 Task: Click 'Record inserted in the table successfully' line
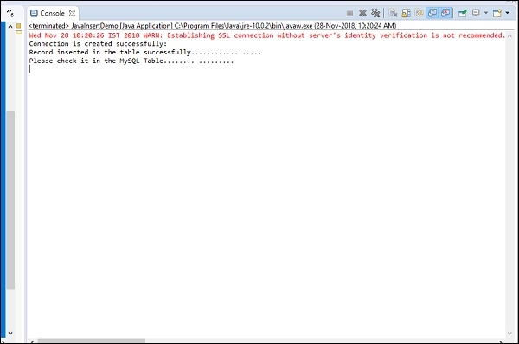coord(145,52)
